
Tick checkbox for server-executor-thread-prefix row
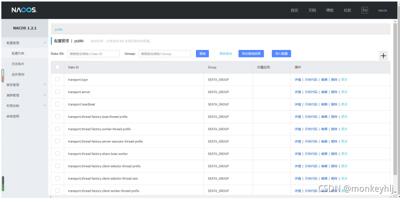[58, 141]
